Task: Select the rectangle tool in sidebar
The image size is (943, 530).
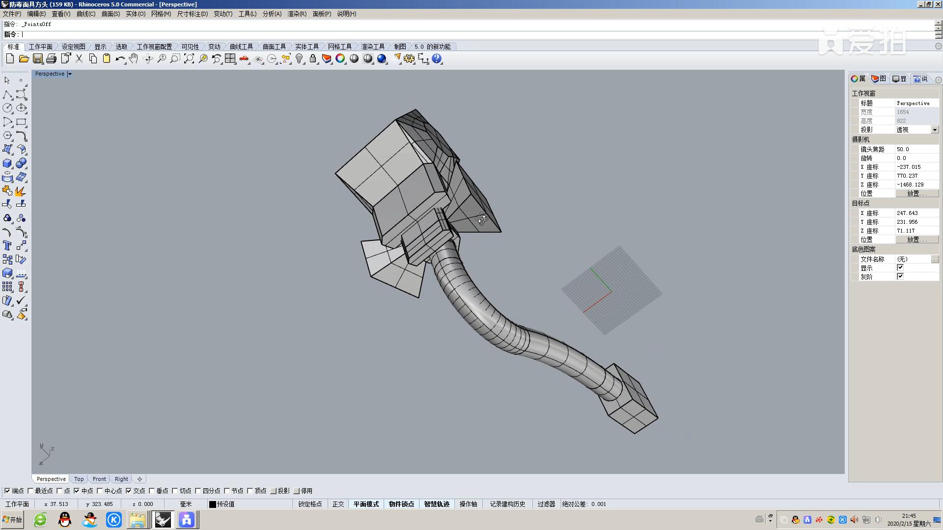Action: click(x=21, y=122)
